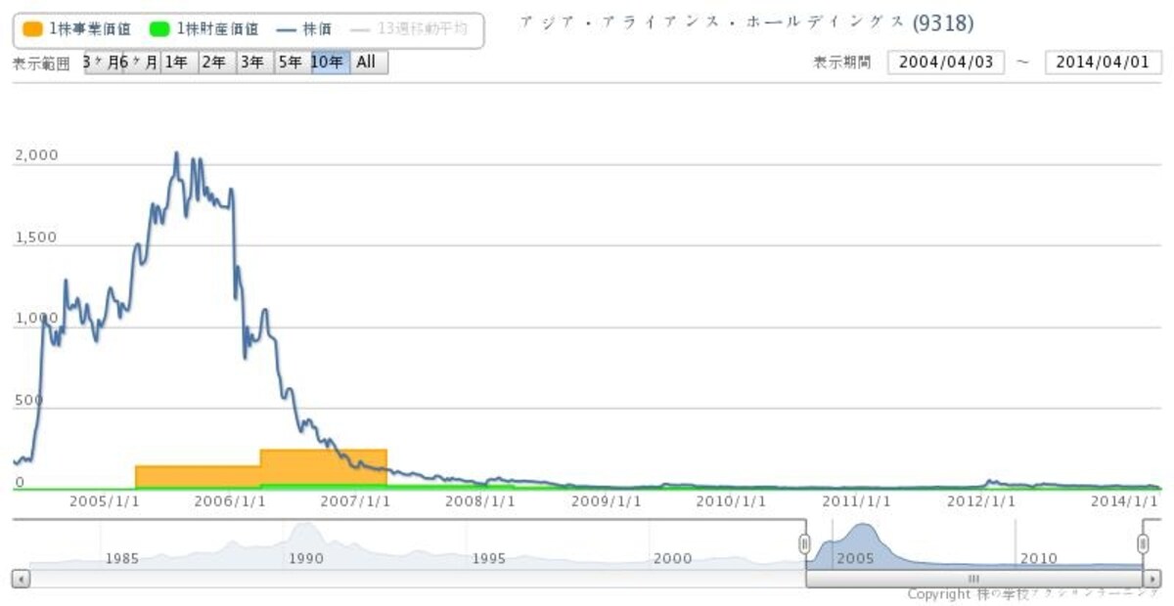Toggle the green 1株財産価値 legend item
The height and width of the screenshot is (606, 1174).
tap(203, 29)
